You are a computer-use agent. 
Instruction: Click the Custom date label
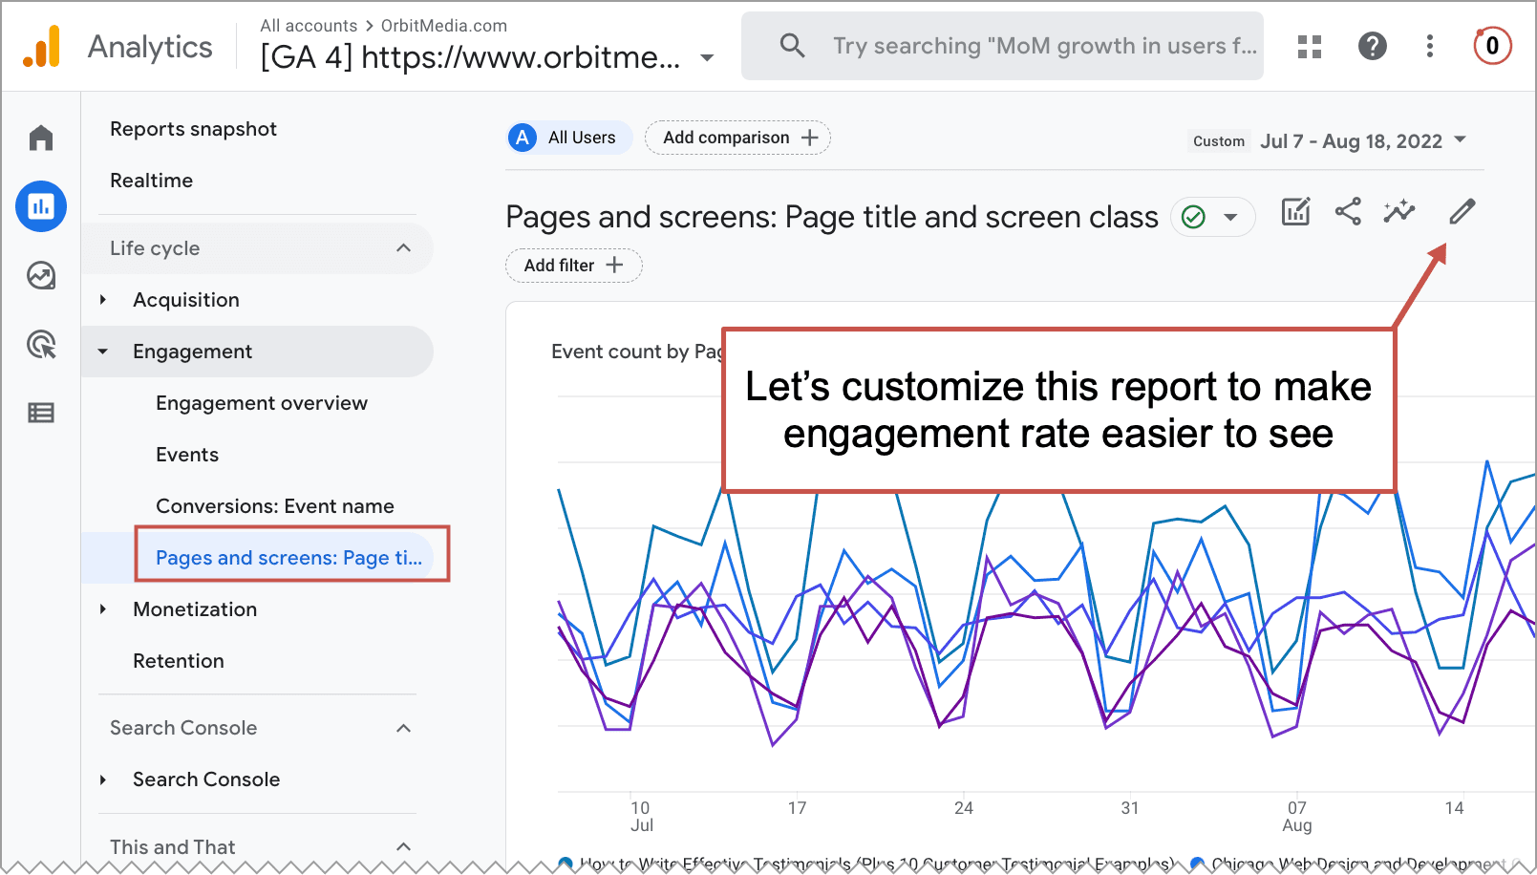[1219, 141]
